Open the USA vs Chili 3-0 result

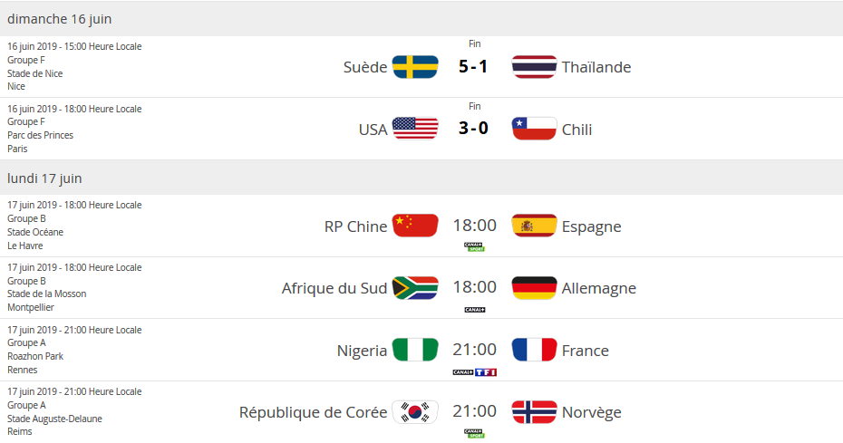474,129
